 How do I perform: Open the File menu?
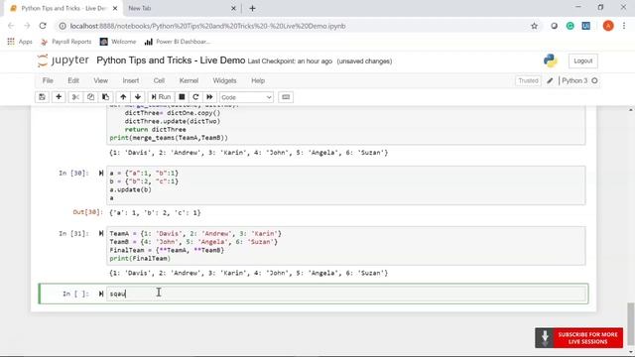[48, 80]
